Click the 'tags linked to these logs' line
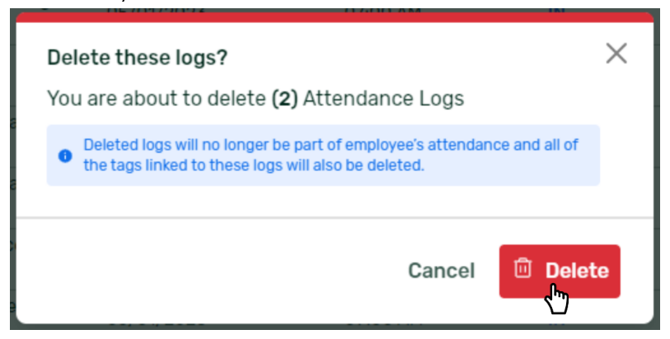Image resolution: width=670 pixels, height=339 pixels. tap(254, 165)
